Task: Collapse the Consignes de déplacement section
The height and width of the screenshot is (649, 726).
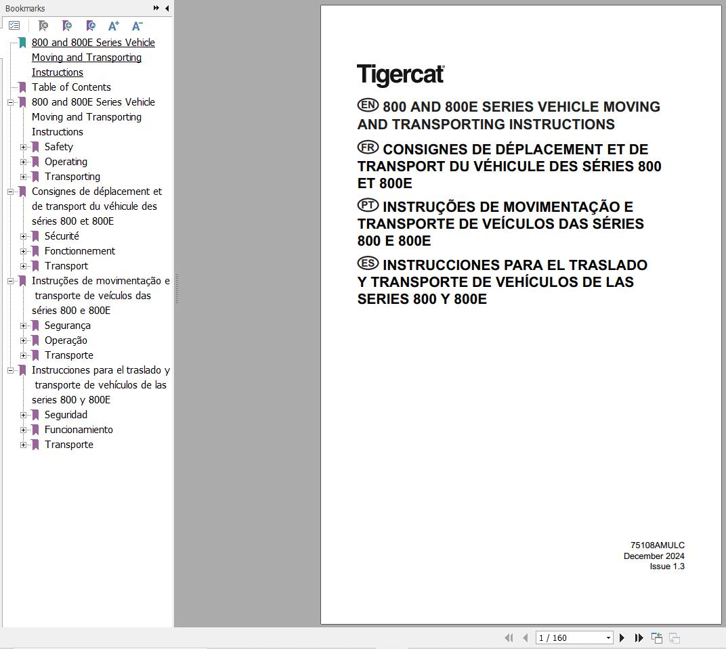Action: [10, 192]
